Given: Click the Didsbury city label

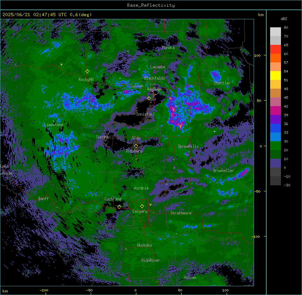Looking at the screenshot, I should [134, 151].
